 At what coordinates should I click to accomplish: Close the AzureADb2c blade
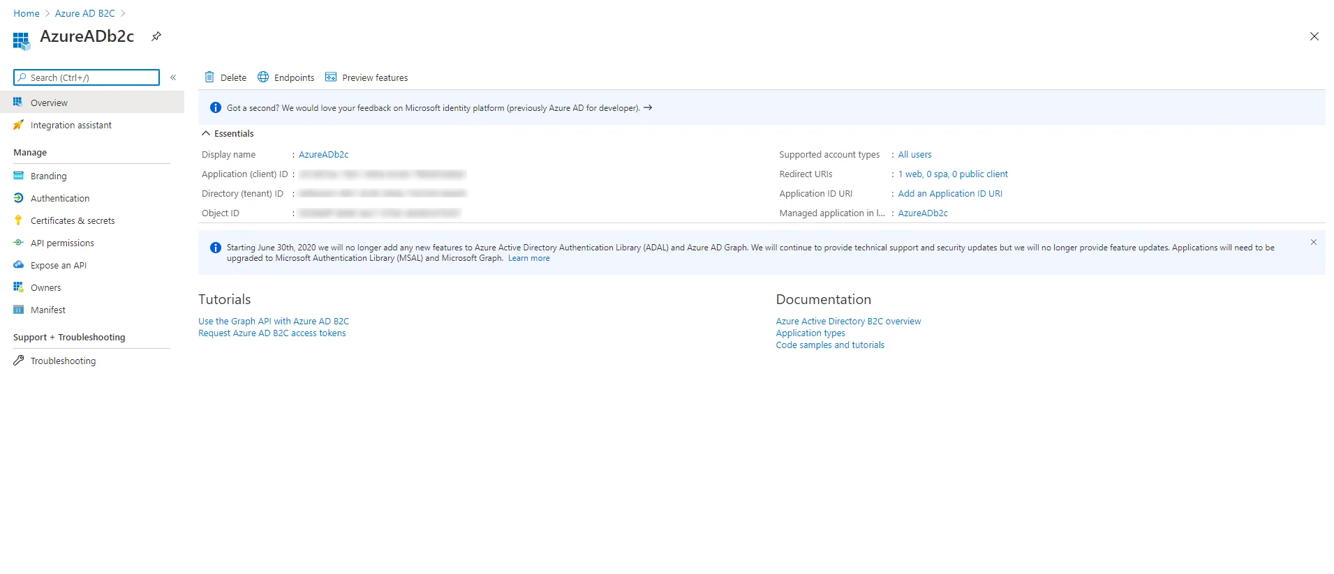tap(1314, 36)
